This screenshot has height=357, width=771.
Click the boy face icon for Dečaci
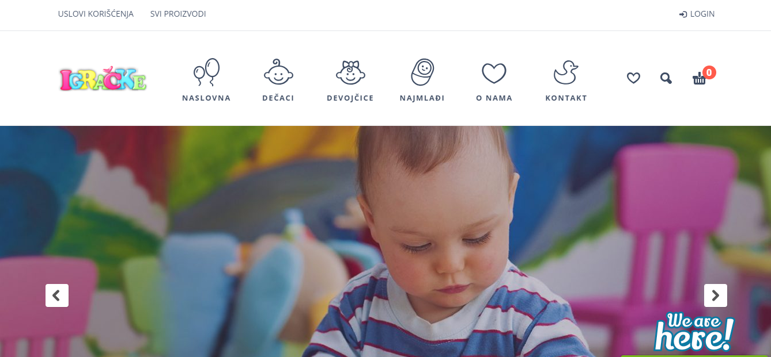coord(278,72)
